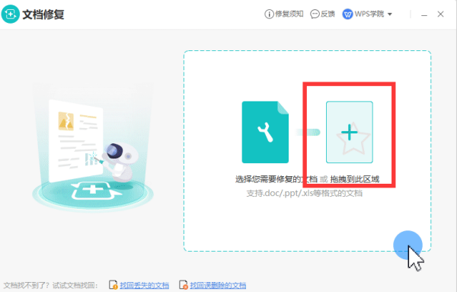Close the 文档修复 window
The height and width of the screenshot is (292, 457).
coord(440,14)
